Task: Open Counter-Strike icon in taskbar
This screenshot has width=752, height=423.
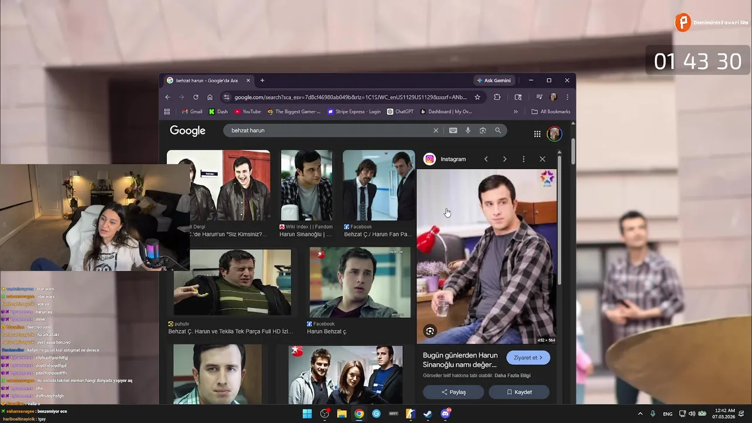Action: (x=411, y=414)
